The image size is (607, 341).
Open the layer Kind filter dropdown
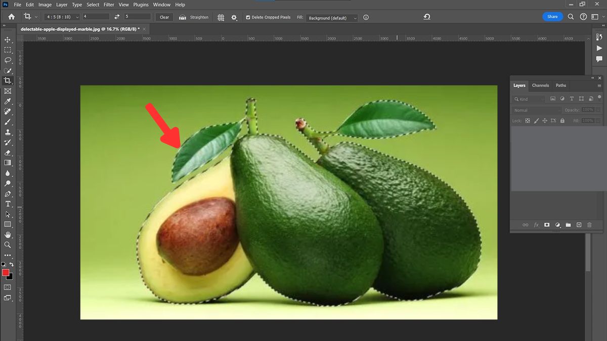[529, 99]
